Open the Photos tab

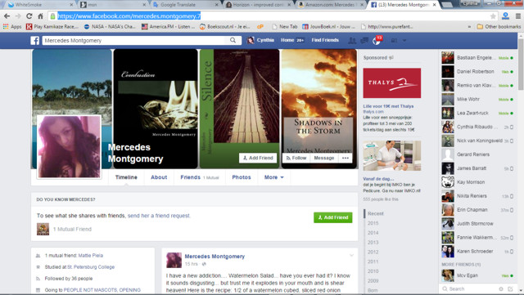tap(242, 177)
